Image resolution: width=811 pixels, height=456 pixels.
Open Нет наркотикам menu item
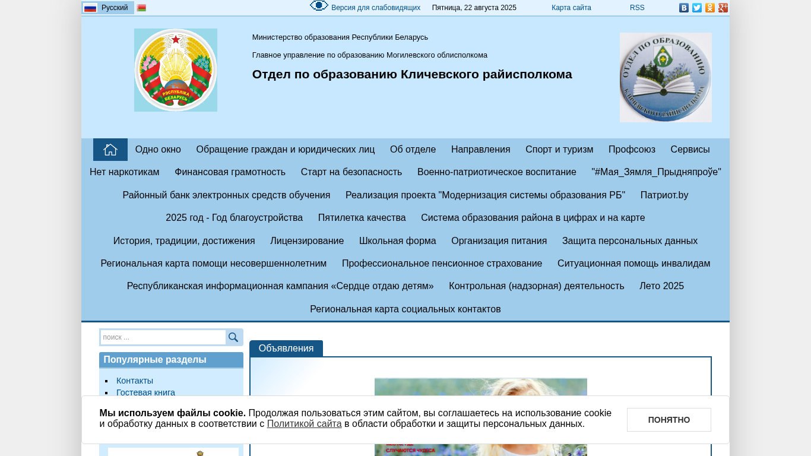125,172
